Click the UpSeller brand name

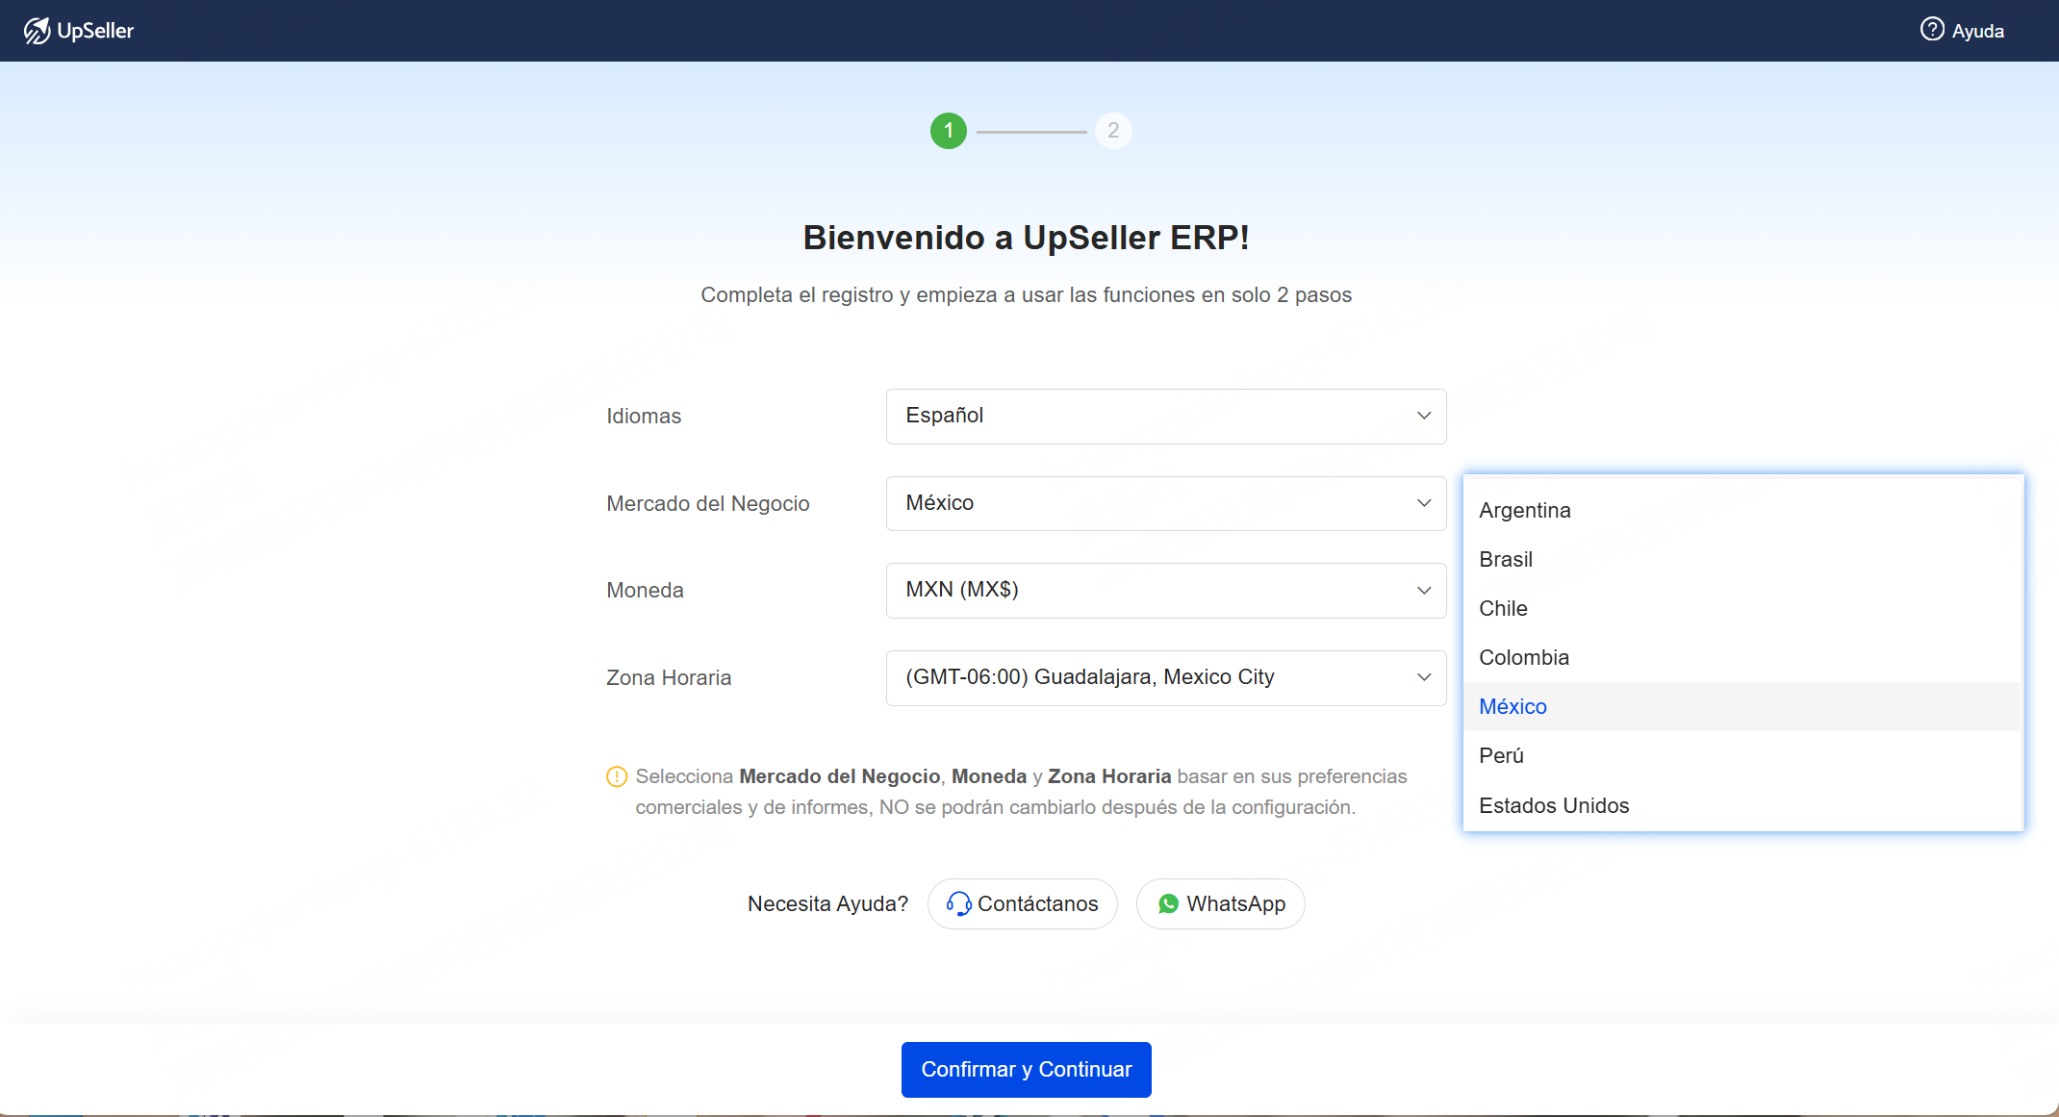click(x=95, y=31)
